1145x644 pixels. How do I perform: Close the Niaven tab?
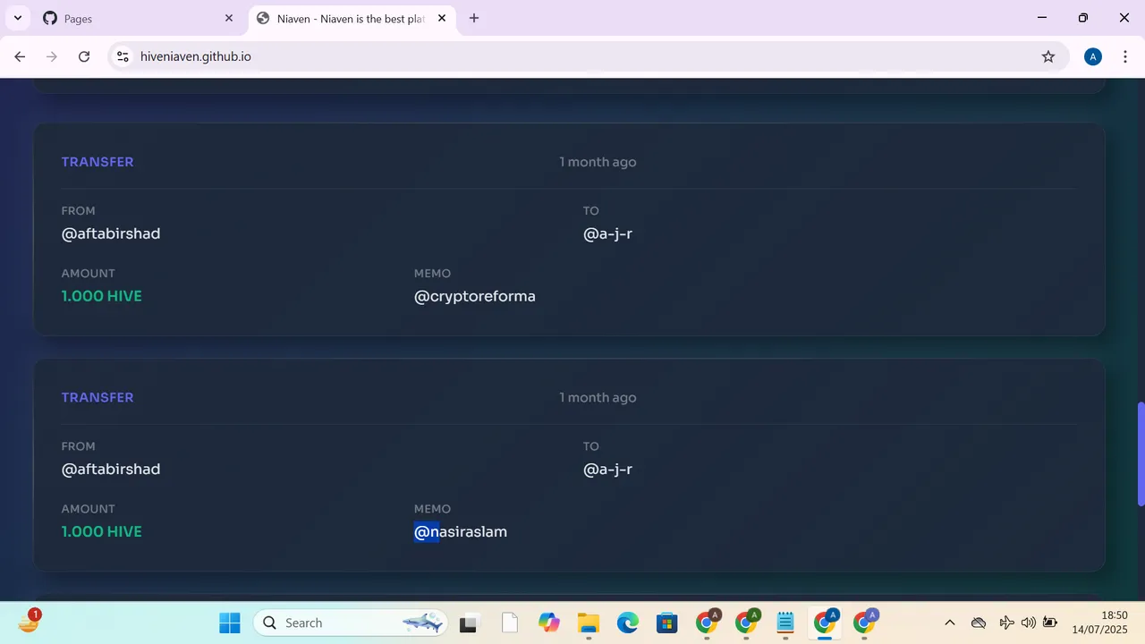[x=442, y=18]
